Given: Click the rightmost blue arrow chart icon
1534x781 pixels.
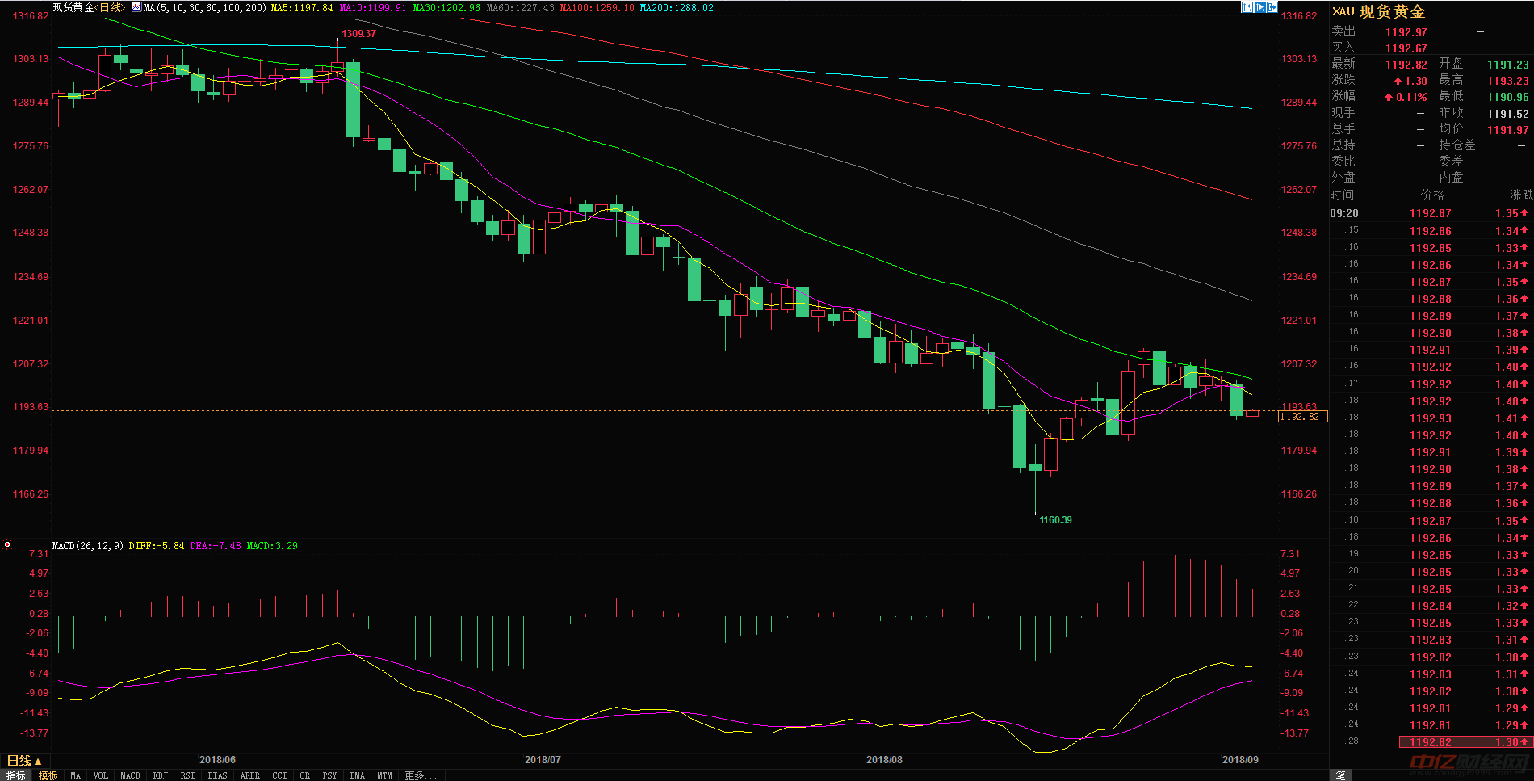Looking at the screenshot, I should click(1272, 7).
